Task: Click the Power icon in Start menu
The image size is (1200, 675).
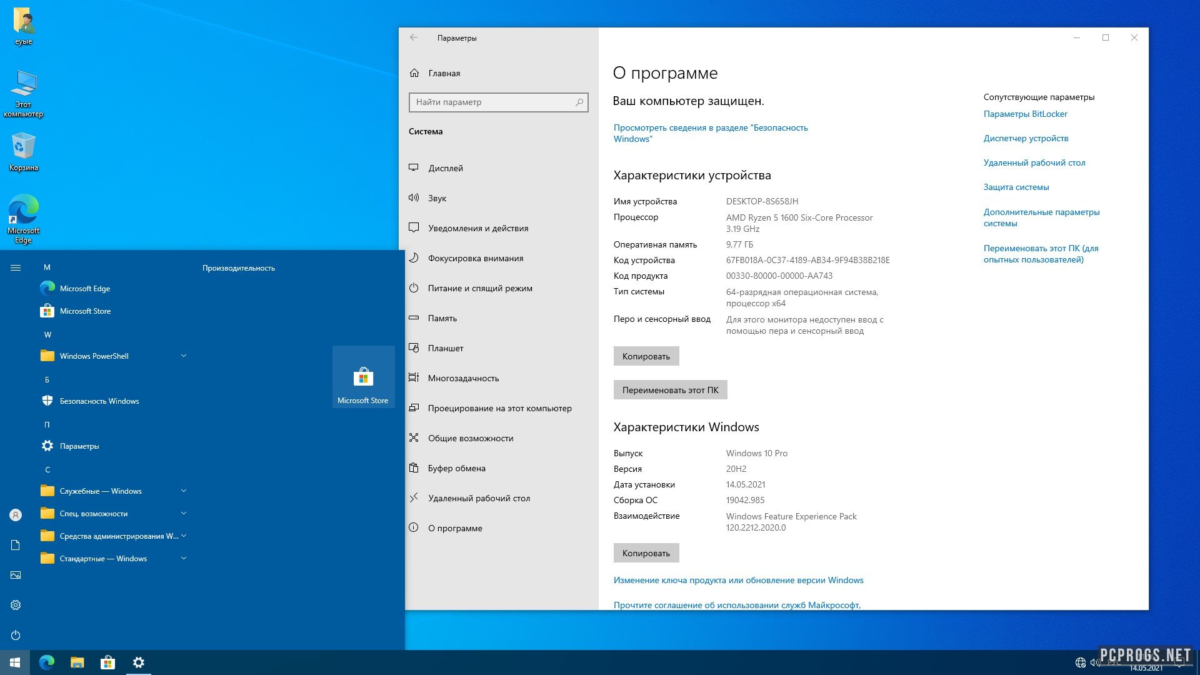Action: point(16,635)
